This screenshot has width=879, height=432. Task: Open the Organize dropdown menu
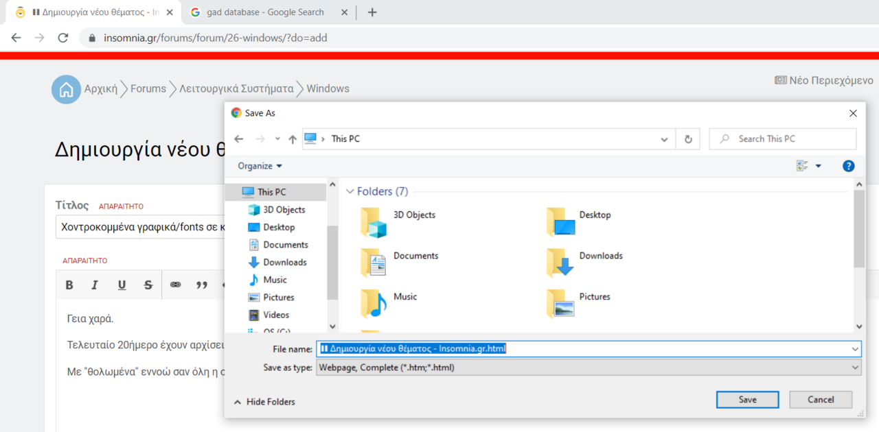[260, 166]
